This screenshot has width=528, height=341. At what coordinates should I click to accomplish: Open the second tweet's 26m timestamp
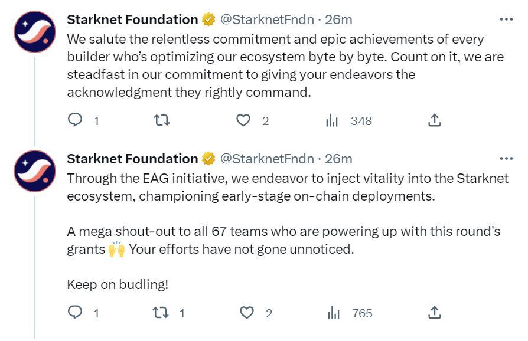pyautogui.click(x=340, y=158)
